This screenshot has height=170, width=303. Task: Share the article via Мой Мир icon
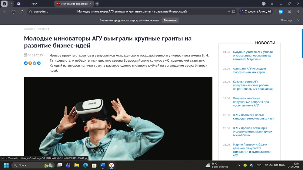click(x=39, y=63)
